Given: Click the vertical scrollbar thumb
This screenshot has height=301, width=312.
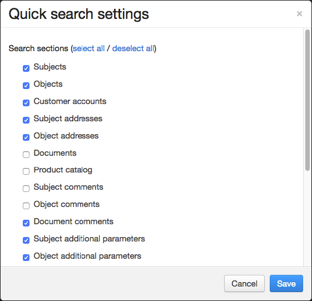Looking at the screenshot, I should point(308,100).
